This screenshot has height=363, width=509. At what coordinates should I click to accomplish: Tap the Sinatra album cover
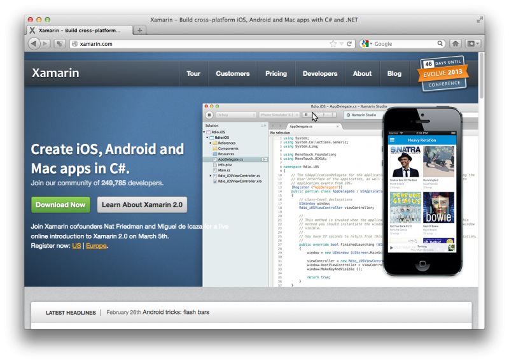click(x=405, y=161)
